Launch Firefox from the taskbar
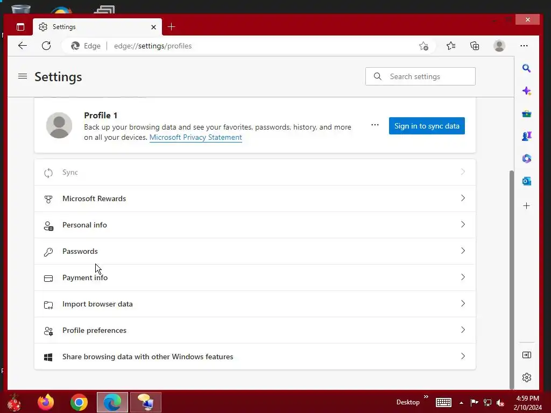Image resolution: width=551 pixels, height=413 pixels. tap(46, 402)
